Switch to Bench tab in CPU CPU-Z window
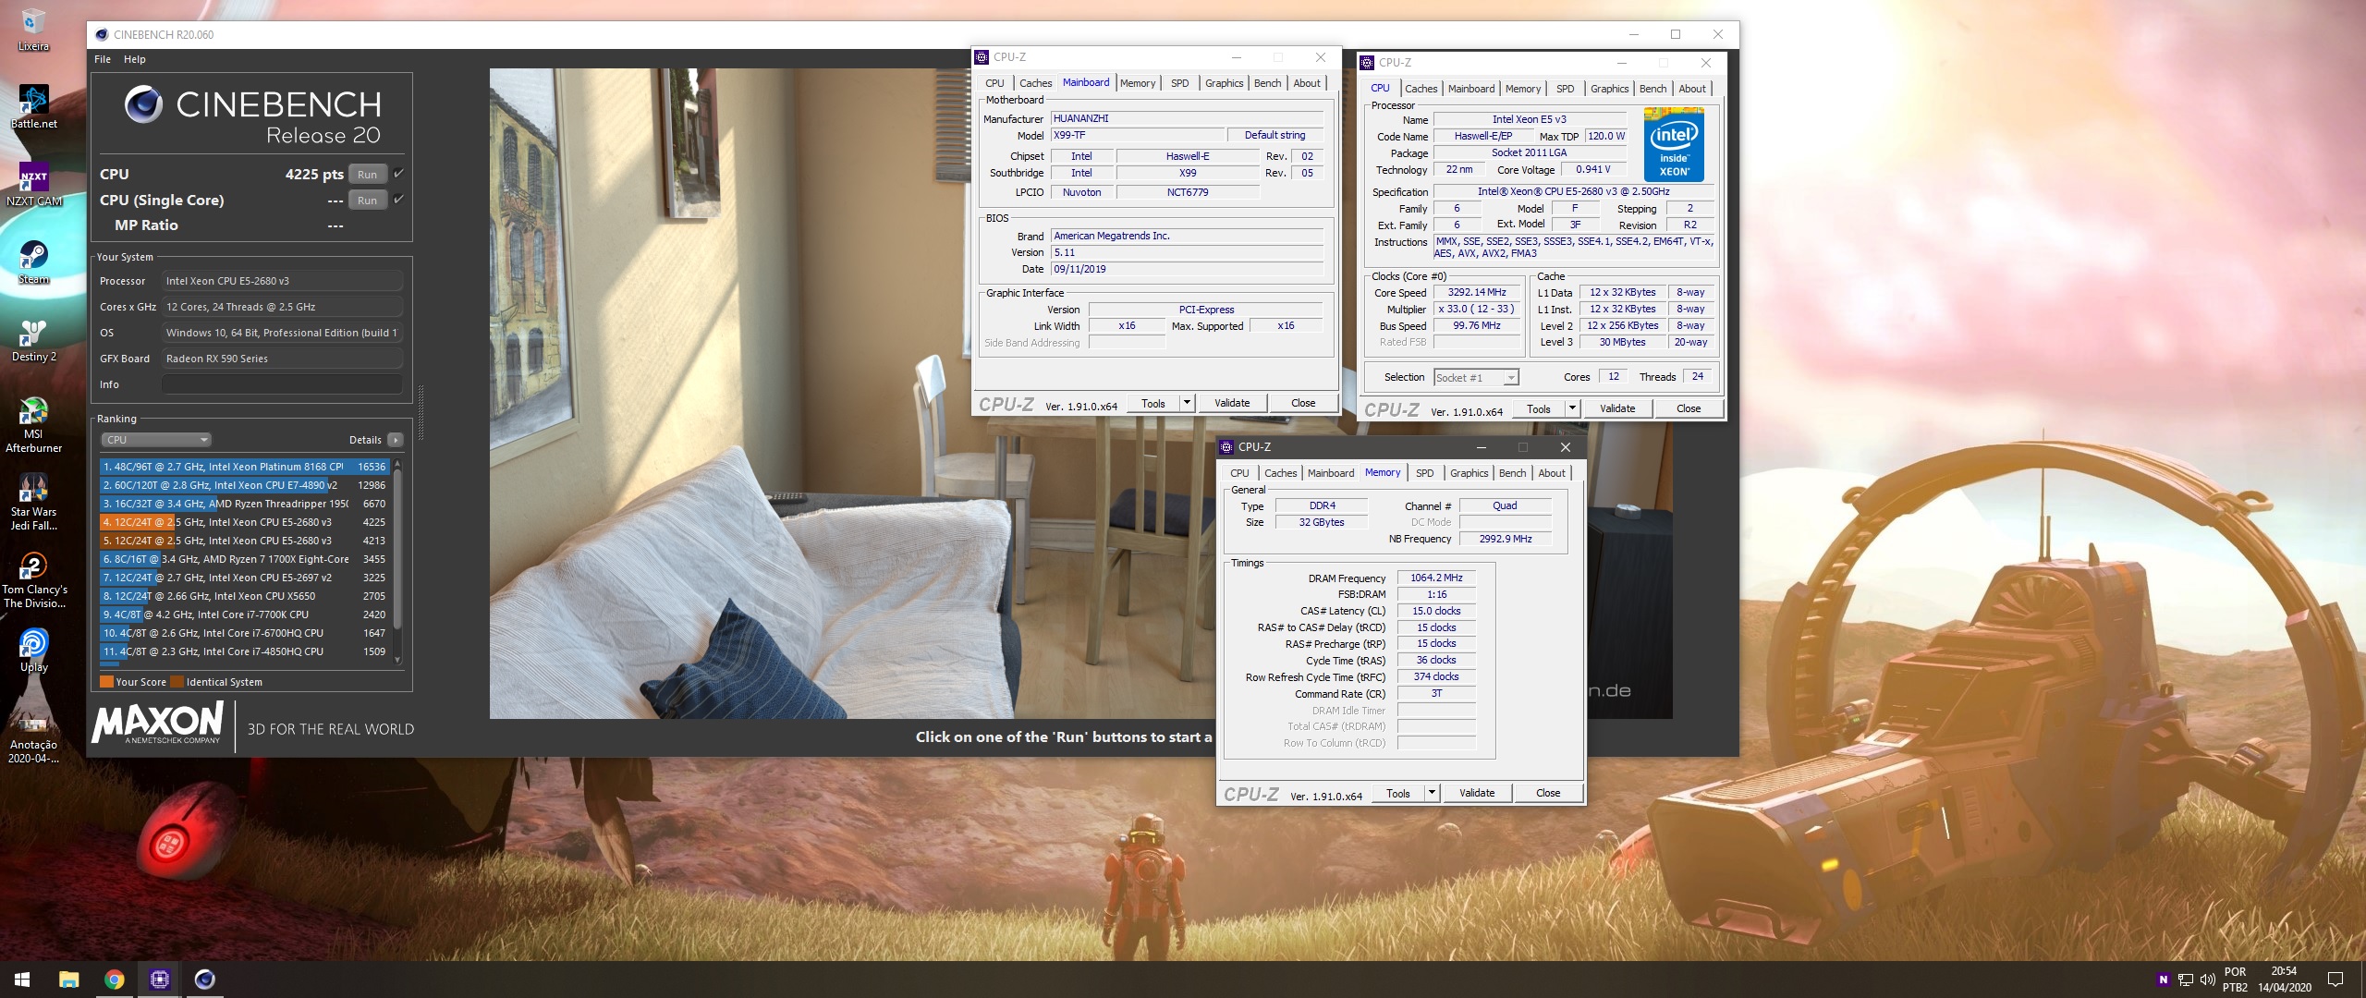Viewport: 2366px width, 998px height. click(x=1653, y=89)
